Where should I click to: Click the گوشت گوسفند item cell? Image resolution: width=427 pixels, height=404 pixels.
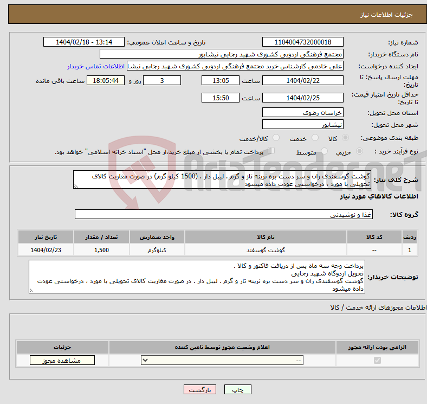coord(266,250)
